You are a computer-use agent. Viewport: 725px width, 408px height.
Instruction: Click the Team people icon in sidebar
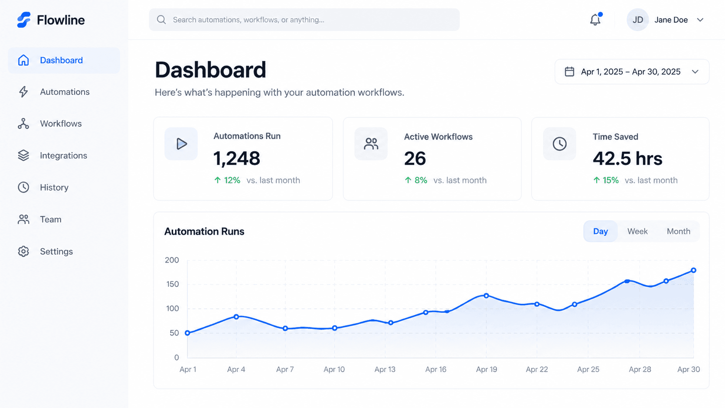(x=23, y=219)
